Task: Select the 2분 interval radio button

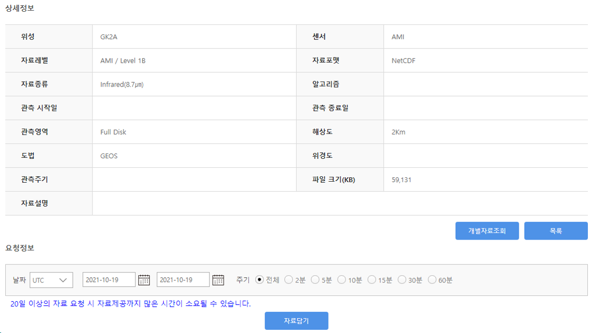Action: [x=288, y=279]
